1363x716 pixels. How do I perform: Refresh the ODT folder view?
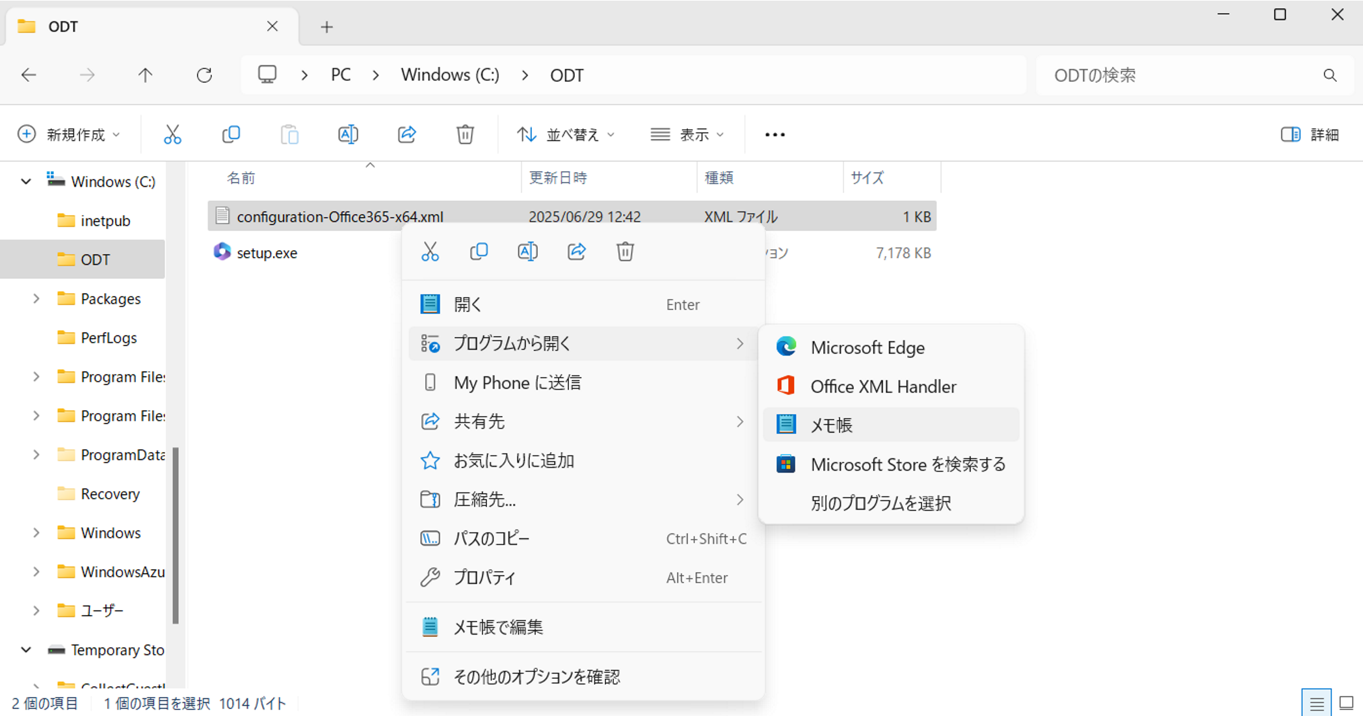(204, 75)
